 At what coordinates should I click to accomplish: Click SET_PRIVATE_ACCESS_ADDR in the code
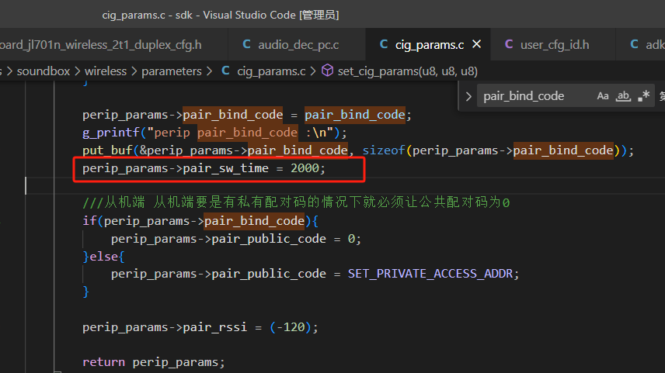click(x=430, y=274)
